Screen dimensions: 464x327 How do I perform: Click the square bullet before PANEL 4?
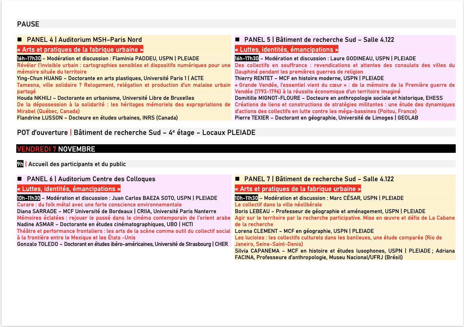click(x=20, y=40)
